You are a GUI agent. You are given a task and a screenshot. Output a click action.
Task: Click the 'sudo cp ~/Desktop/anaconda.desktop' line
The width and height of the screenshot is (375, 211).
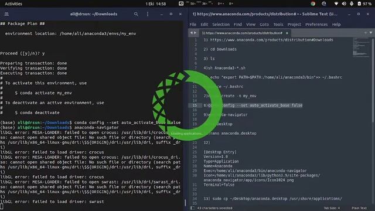(x=272, y=199)
